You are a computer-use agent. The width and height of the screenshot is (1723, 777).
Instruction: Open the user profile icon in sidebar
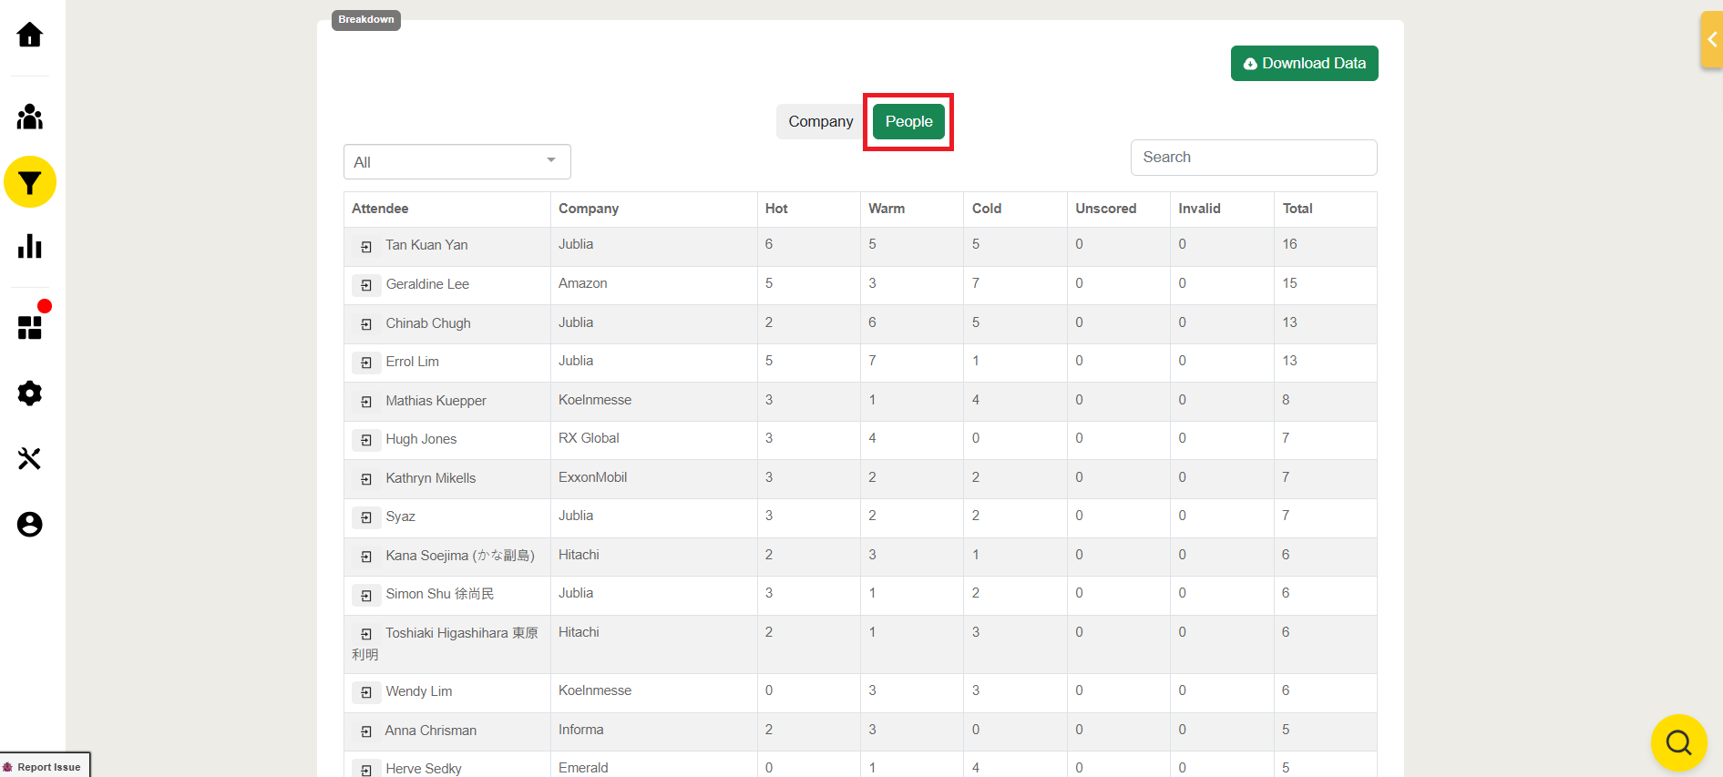30,525
